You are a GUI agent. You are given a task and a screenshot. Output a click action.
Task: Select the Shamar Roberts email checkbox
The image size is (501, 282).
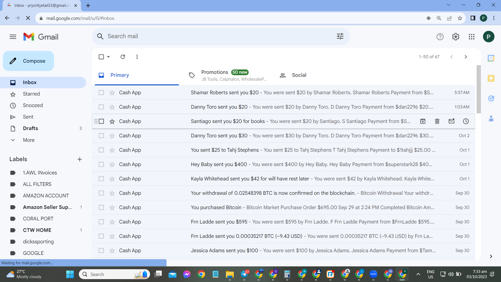coord(101,92)
